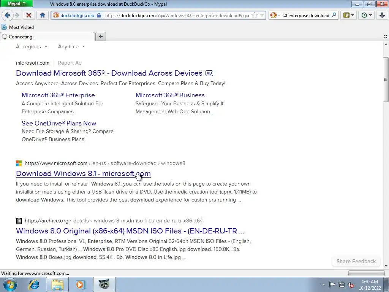Click the muted volume tray icon

(x=351, y=285)
